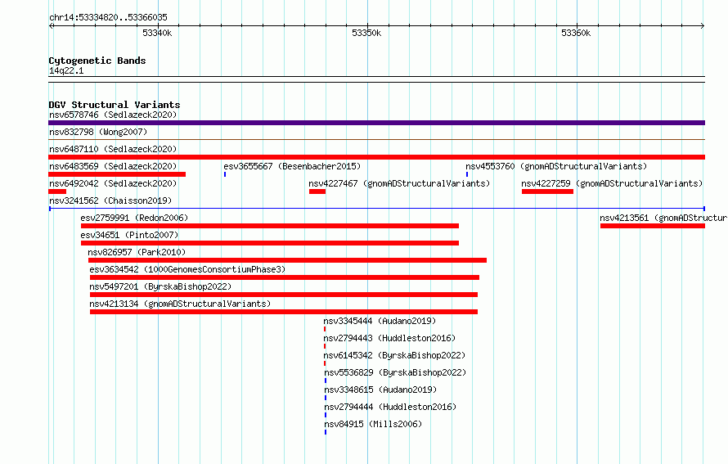Click the red tick under nsv2794443
The height and width of the screenshot is (464, 728).
[x=325, y=346]
